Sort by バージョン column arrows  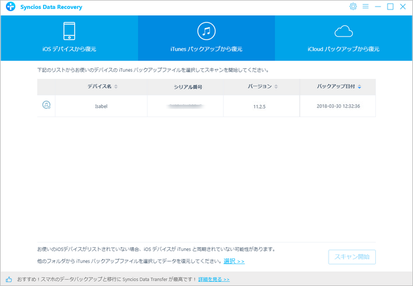coord(276,87)
